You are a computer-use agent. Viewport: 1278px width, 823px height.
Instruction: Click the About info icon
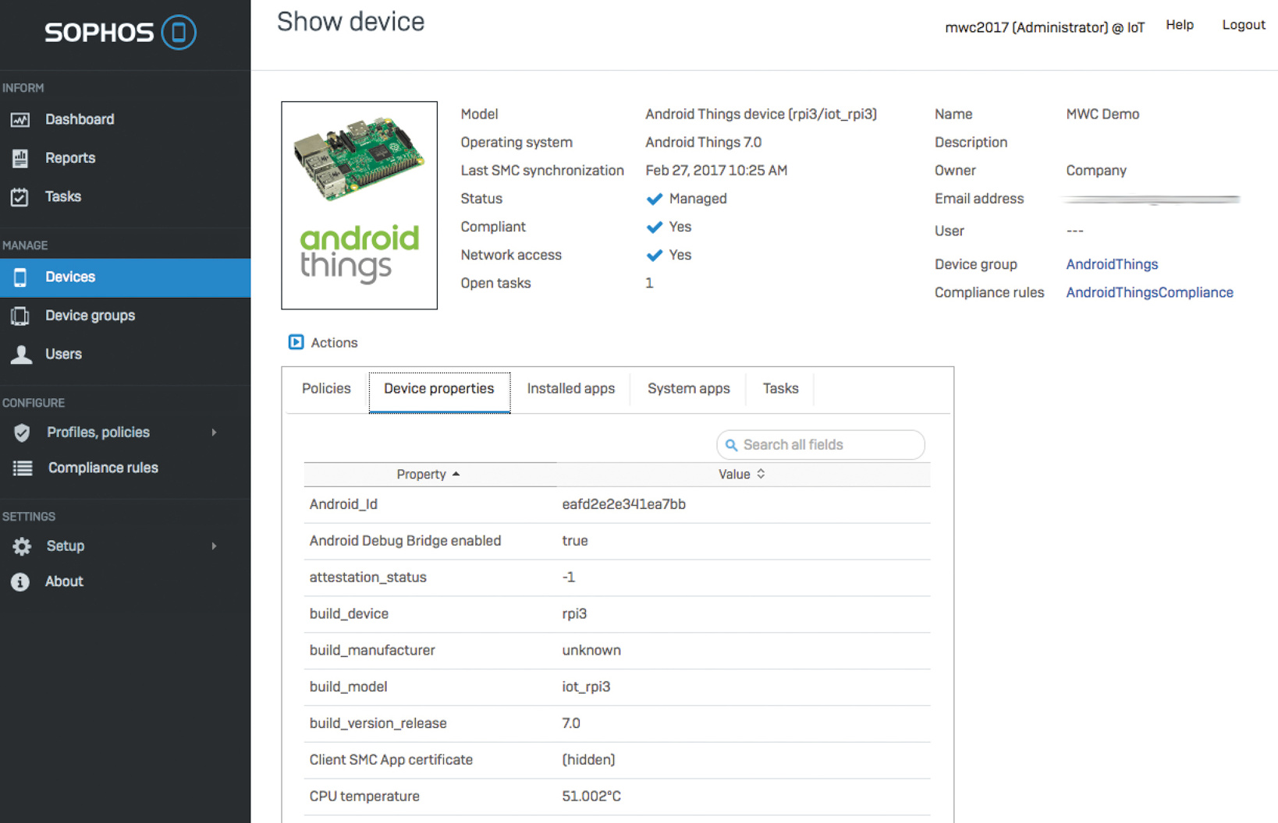(x=20, y=582)
